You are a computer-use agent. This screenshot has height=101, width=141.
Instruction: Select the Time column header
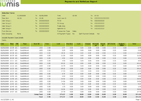(12, 45)
